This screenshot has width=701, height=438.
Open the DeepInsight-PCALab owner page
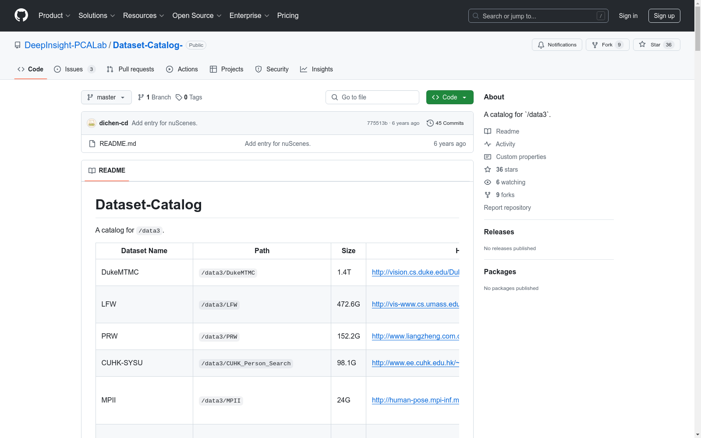66,45
